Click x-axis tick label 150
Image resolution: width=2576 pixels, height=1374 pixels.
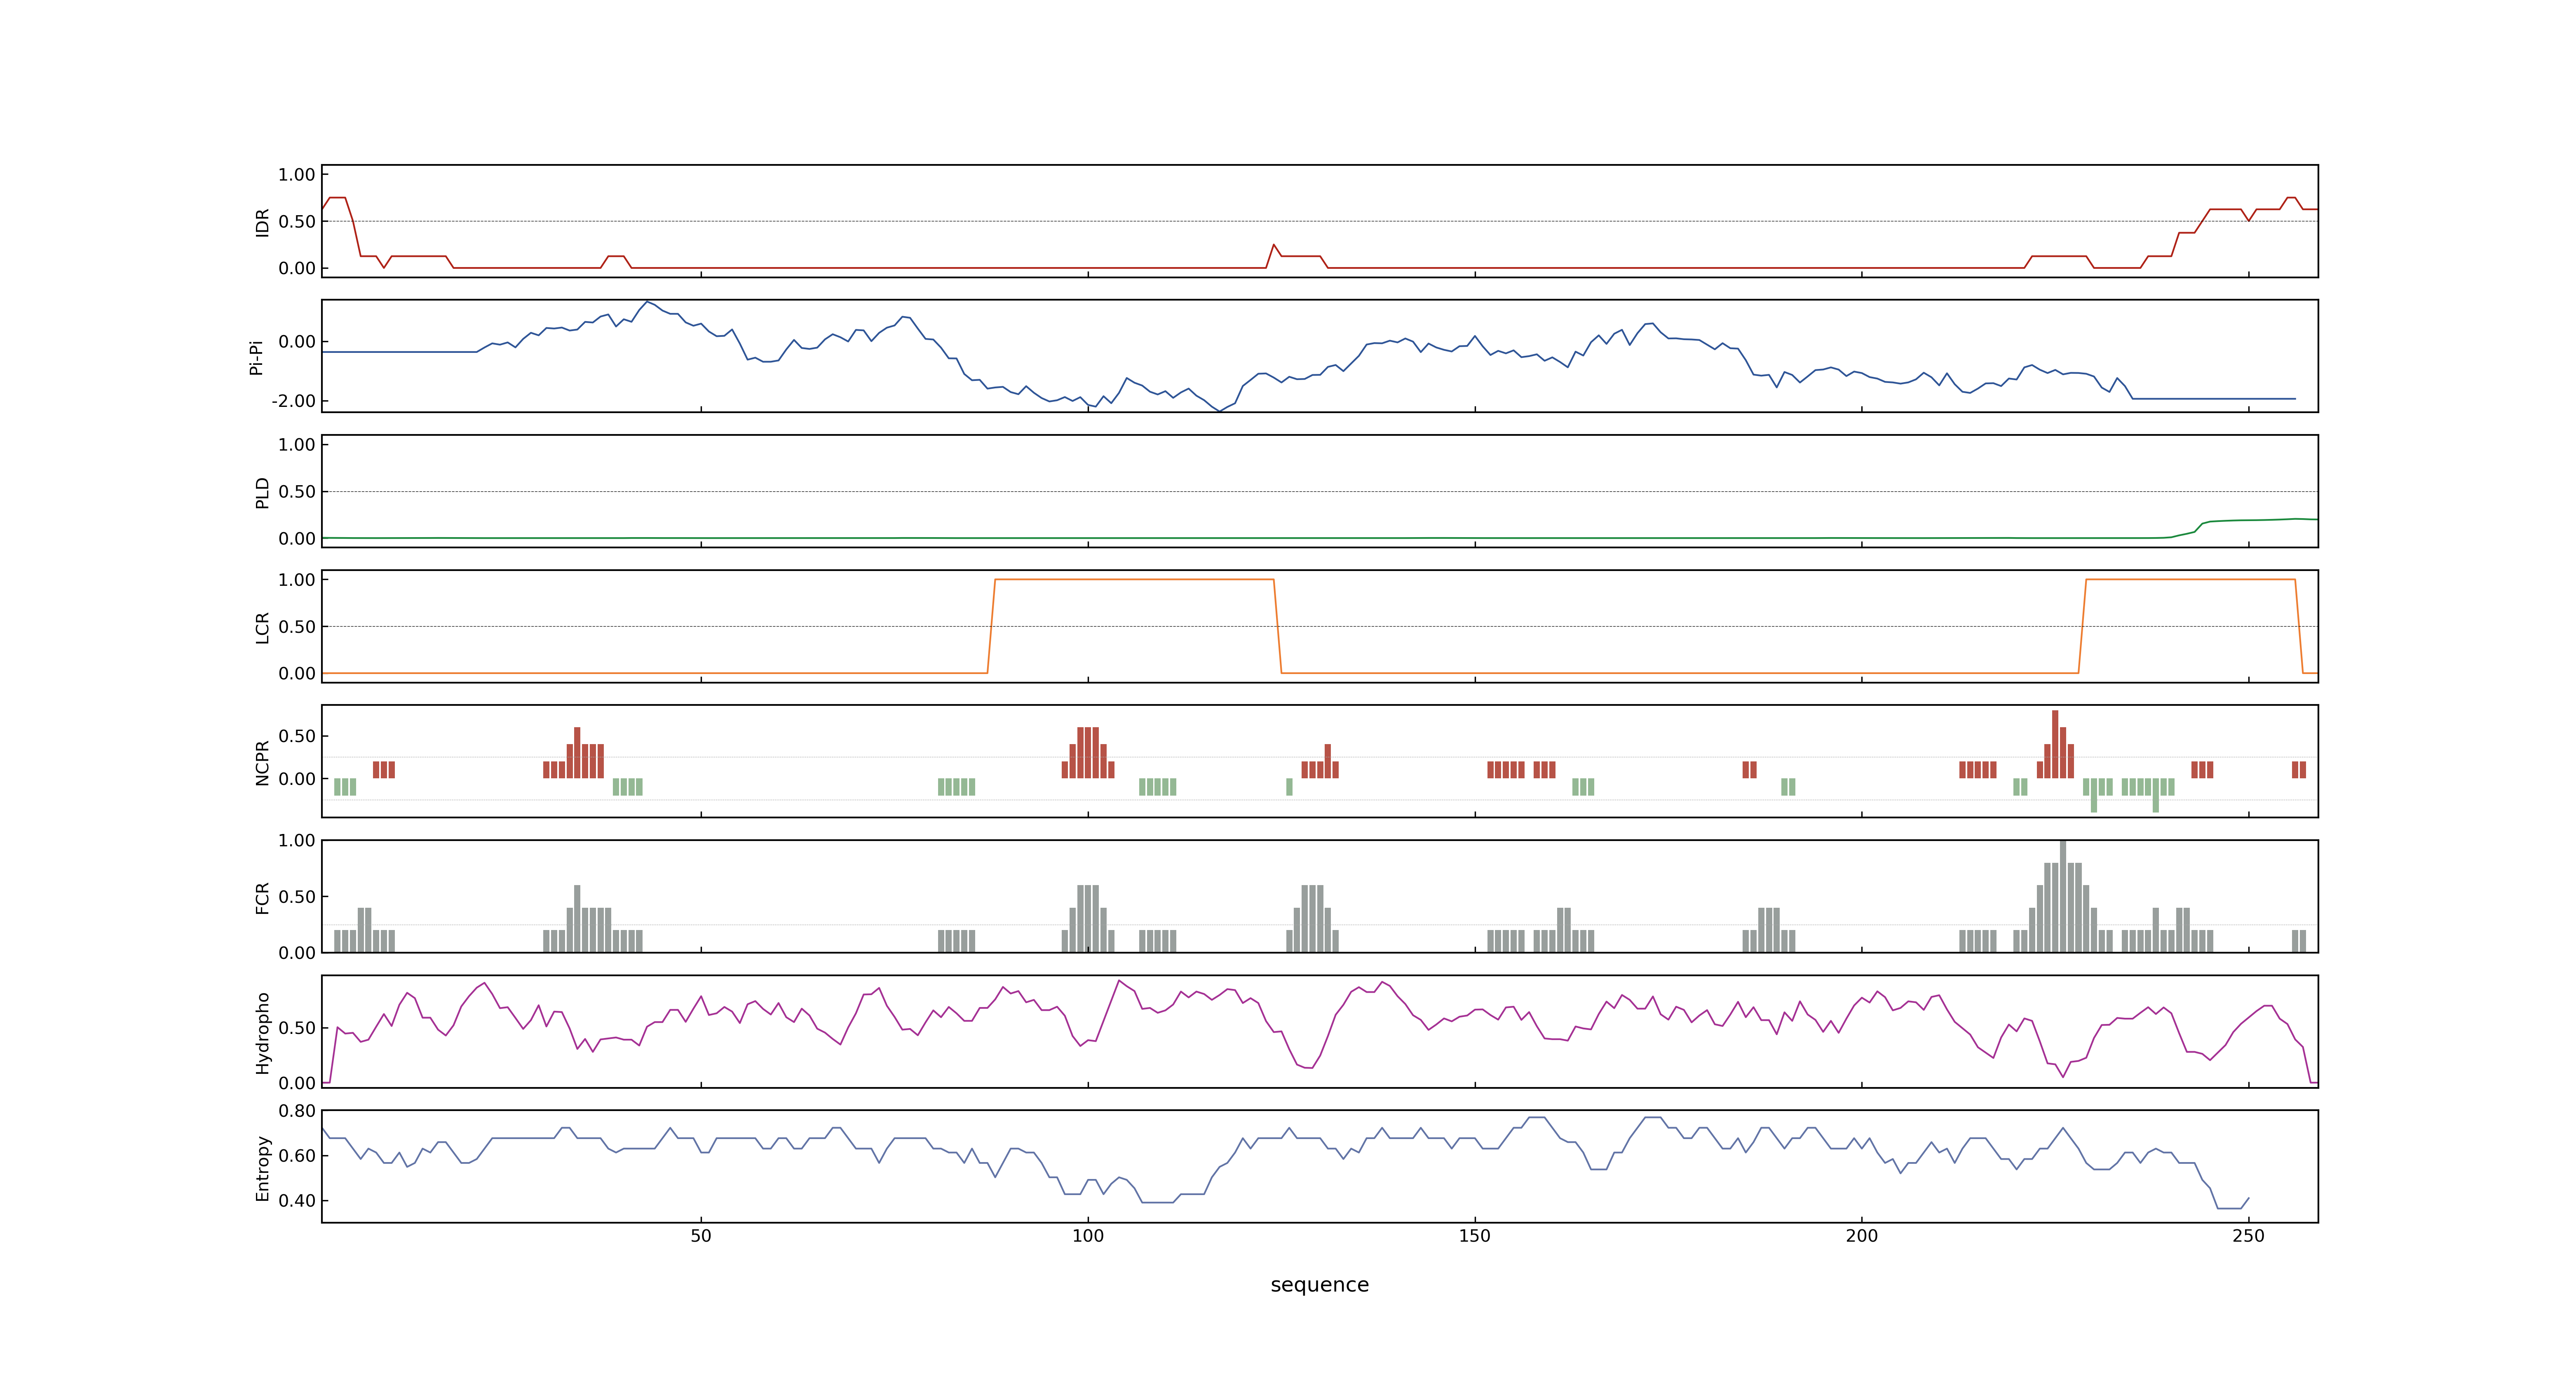point(1475,1236)
